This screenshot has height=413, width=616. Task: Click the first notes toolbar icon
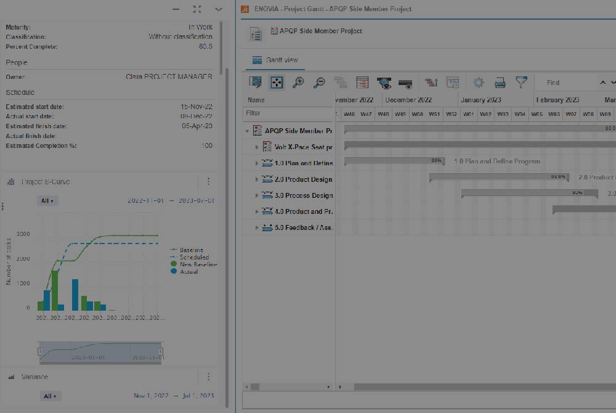coord(255,83)
